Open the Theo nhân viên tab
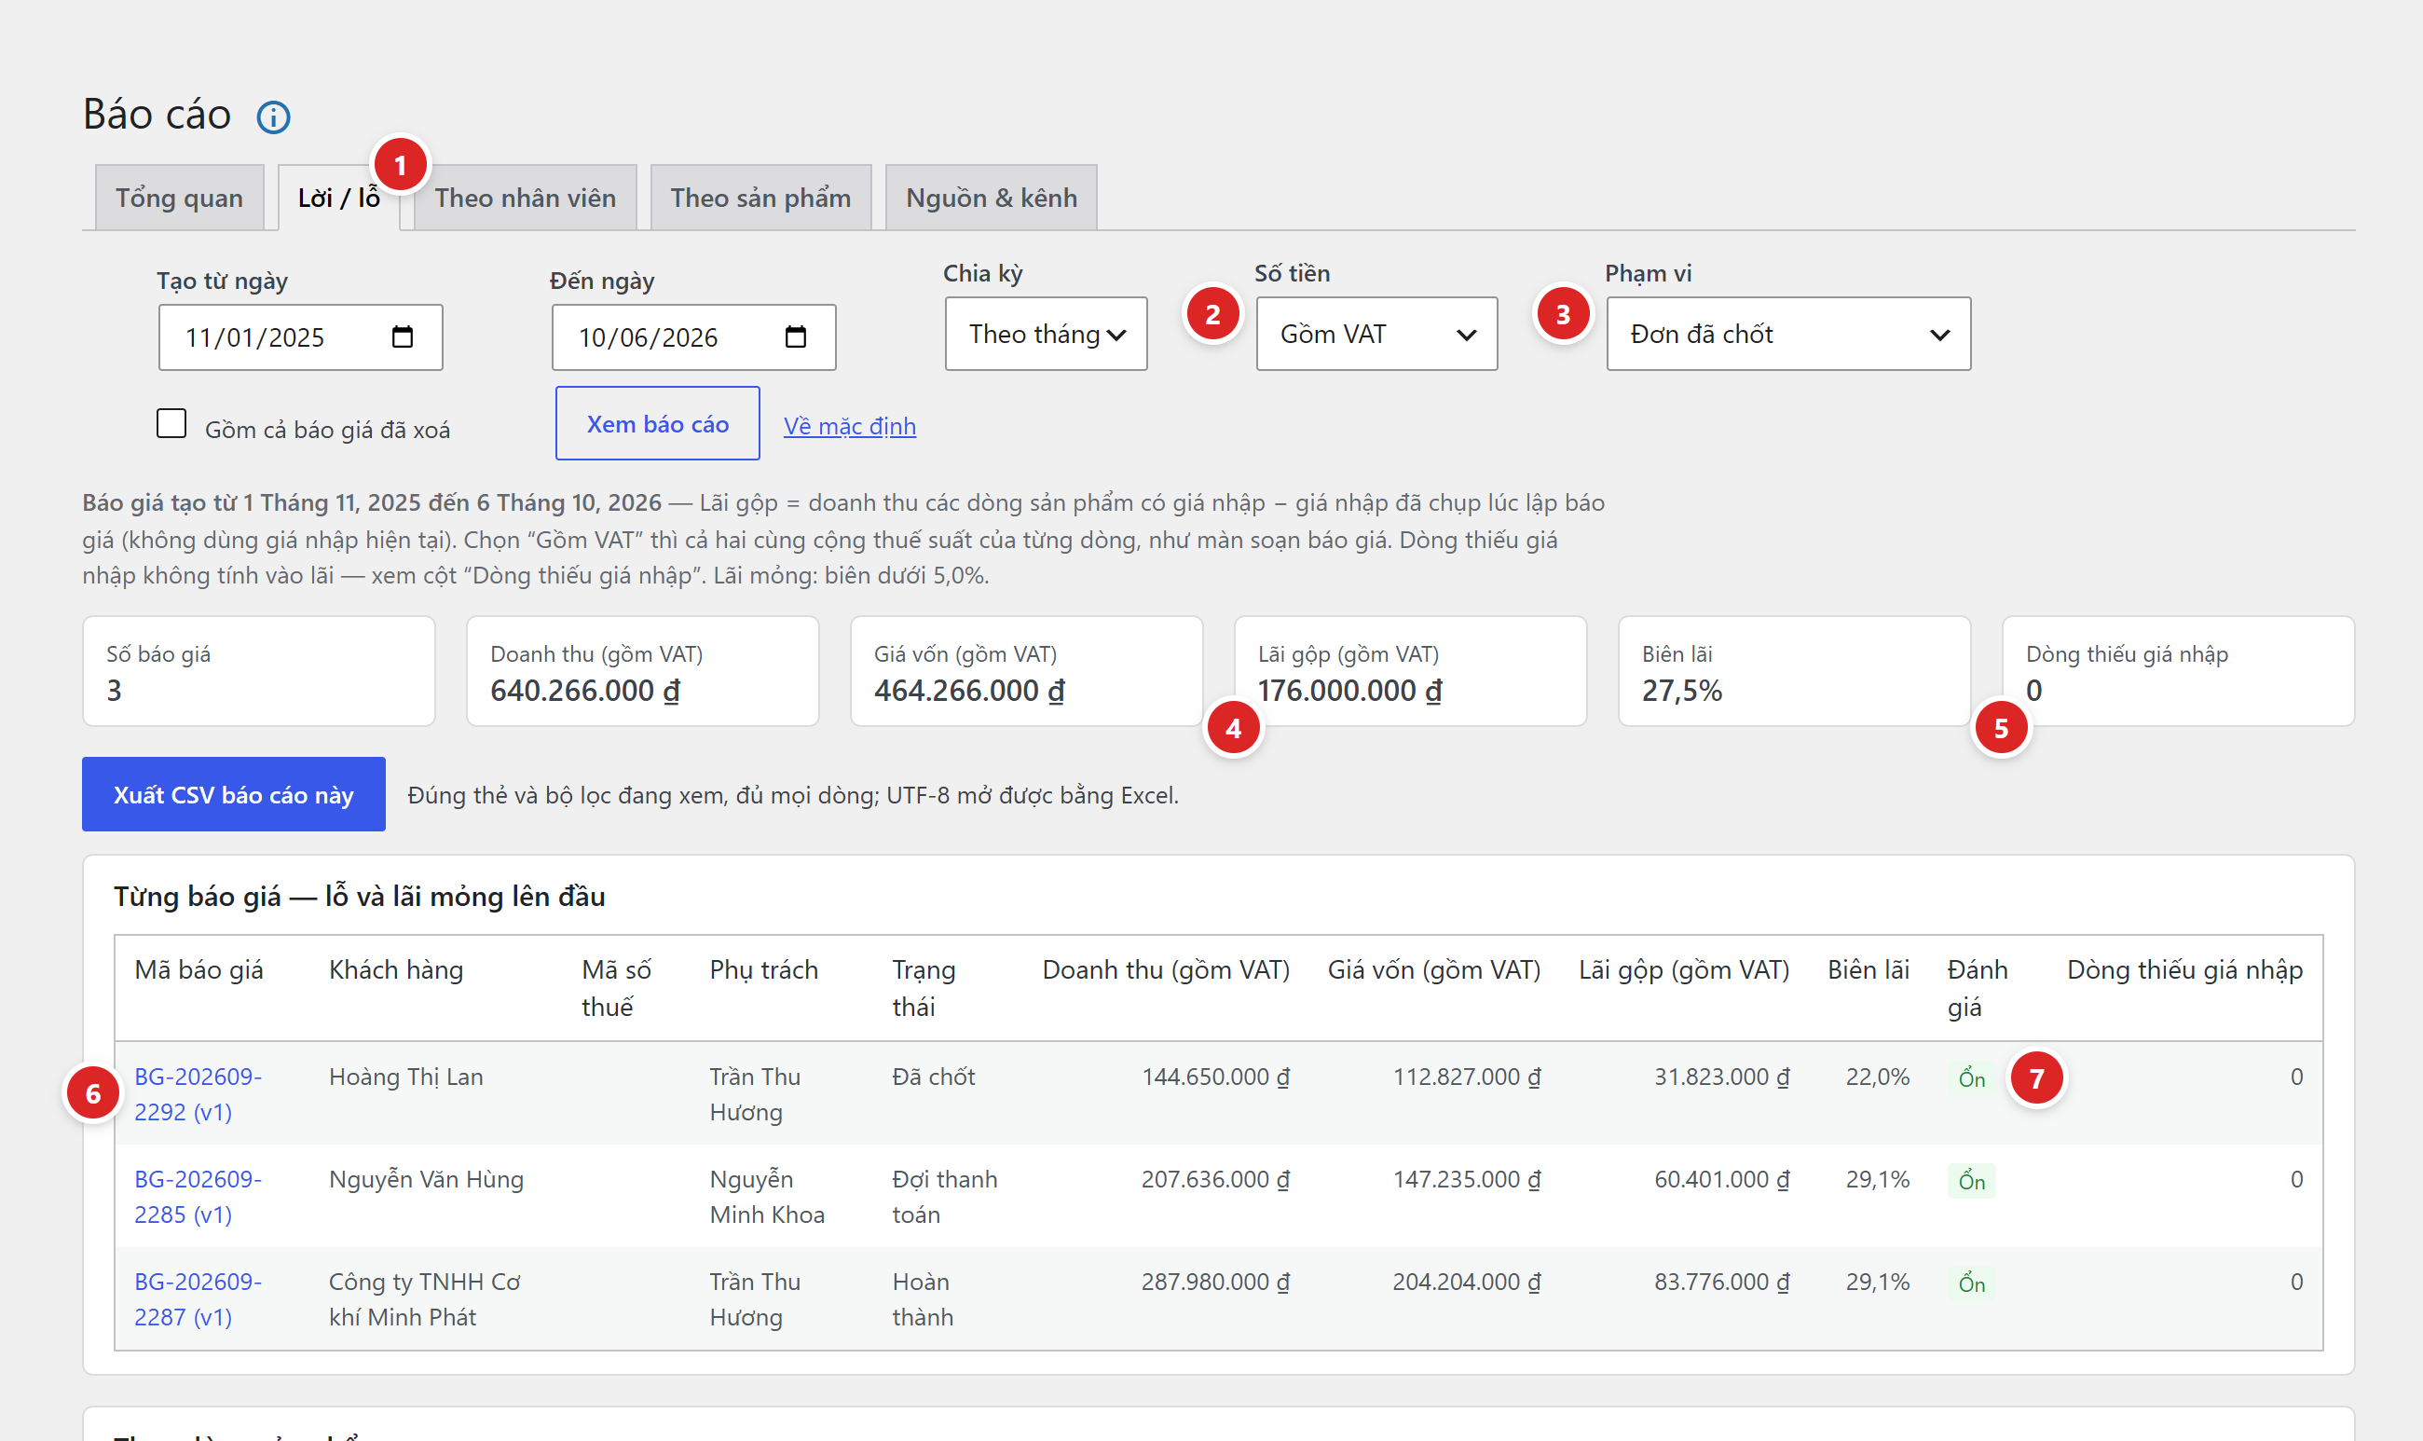The image size is (2423, 1441). tap(526, 199)
